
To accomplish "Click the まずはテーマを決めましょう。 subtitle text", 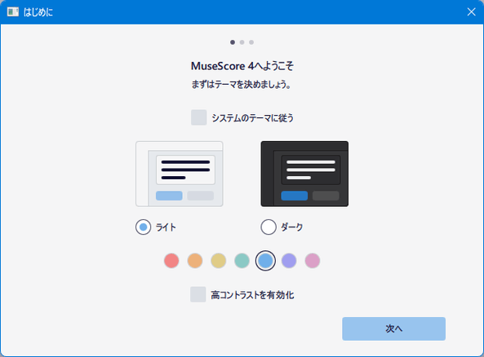I will [x=242, y=84].
